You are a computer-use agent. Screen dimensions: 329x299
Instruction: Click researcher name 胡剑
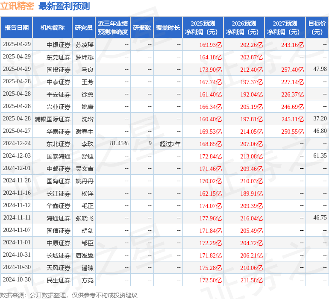click(x=88, y=231)
